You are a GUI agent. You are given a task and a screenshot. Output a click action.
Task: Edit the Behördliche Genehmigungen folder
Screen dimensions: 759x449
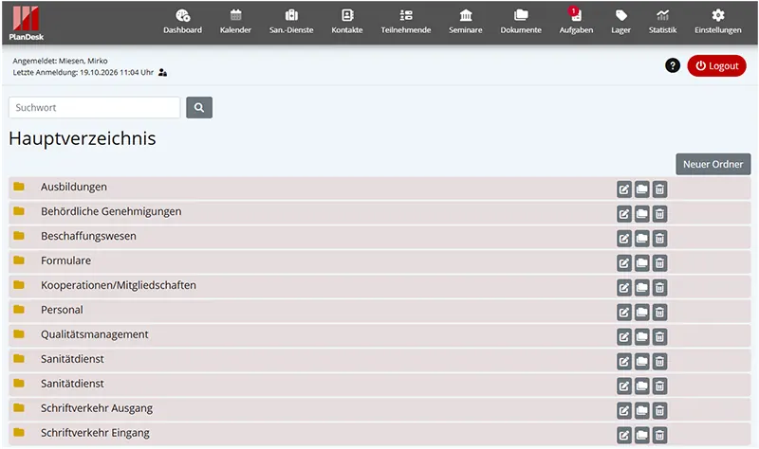pos(624,214)
